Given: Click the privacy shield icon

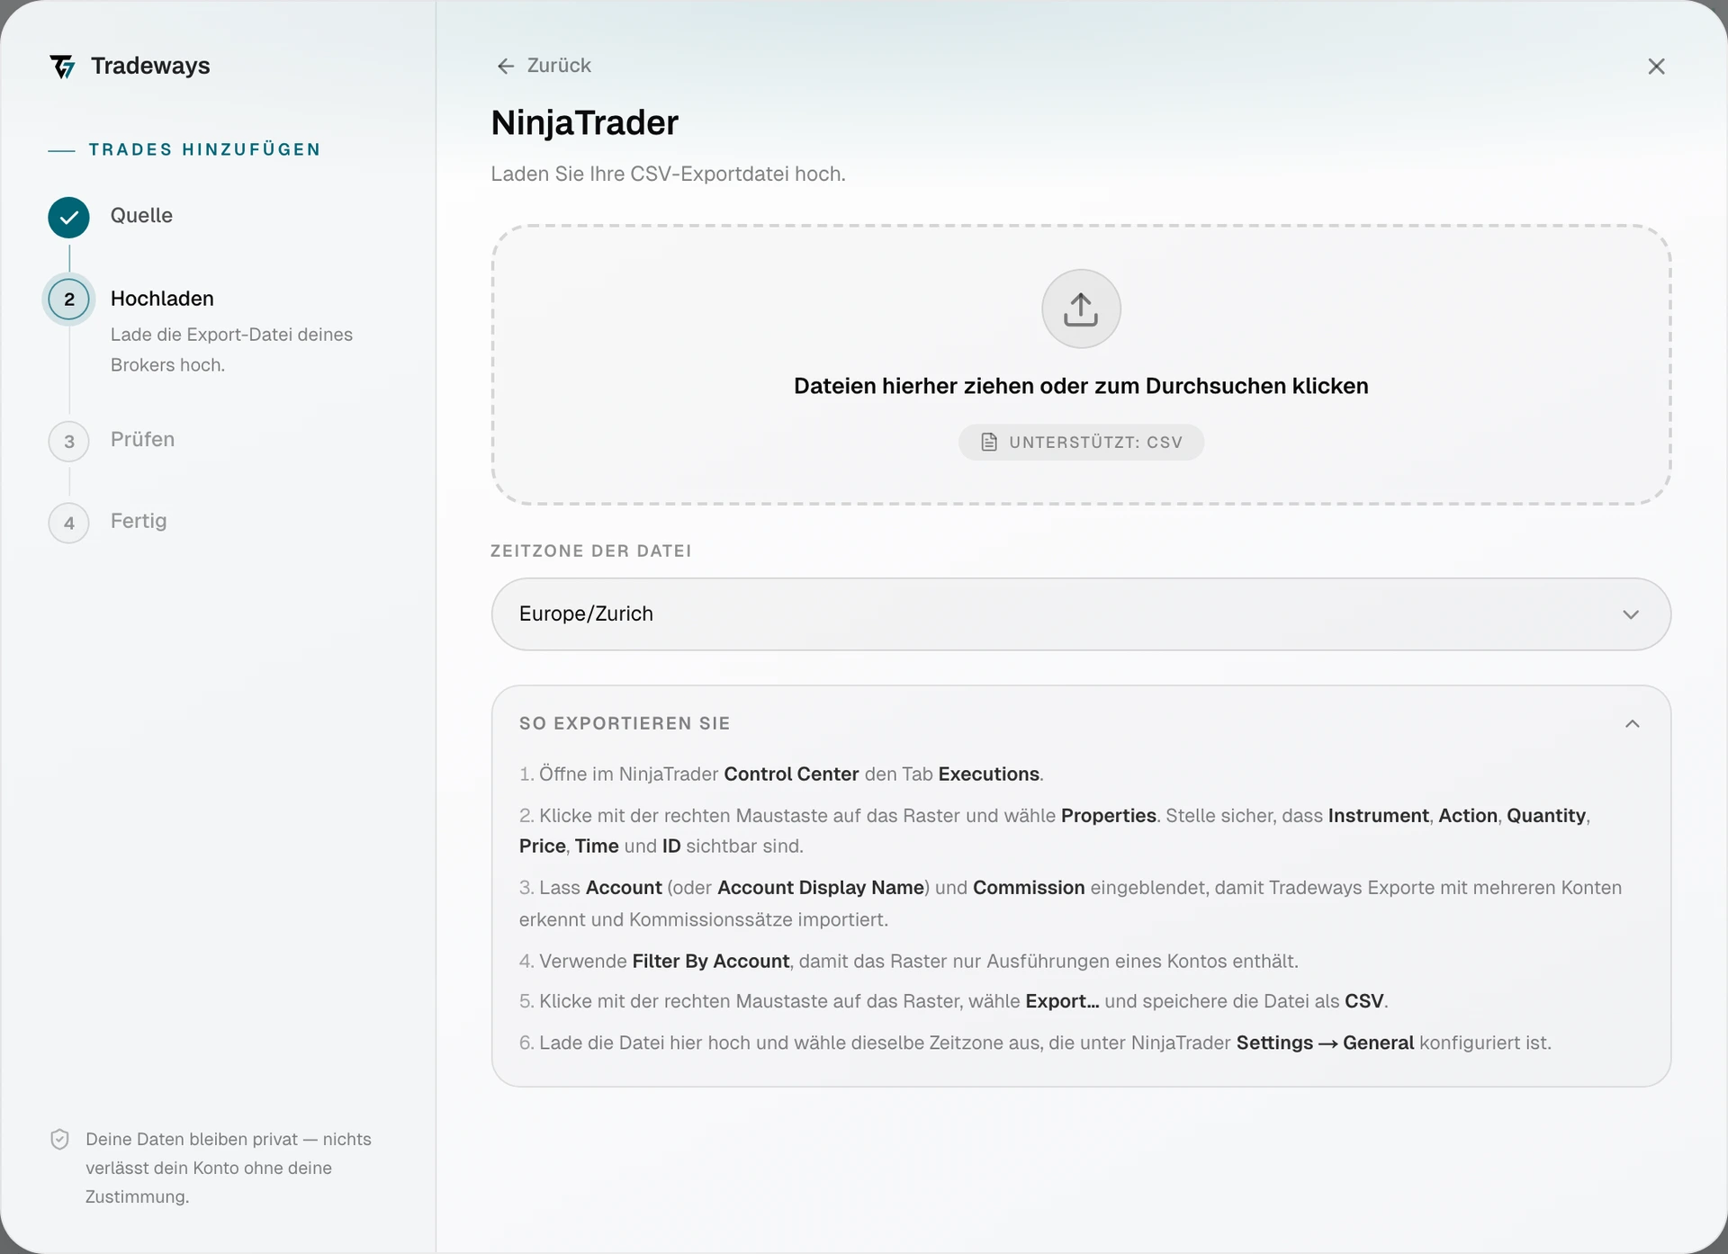Looking at the screenshot, I should click(59, 1140).
